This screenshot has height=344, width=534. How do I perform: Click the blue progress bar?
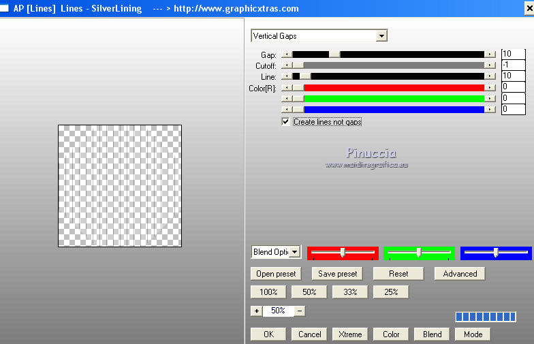pos(486,317)
